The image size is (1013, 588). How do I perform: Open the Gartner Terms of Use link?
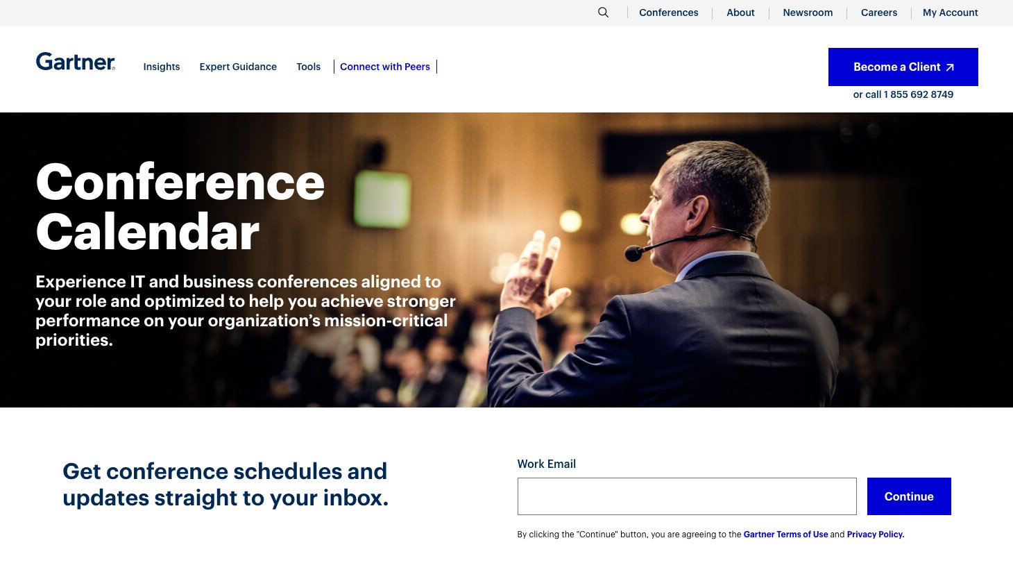pos(785,535)
